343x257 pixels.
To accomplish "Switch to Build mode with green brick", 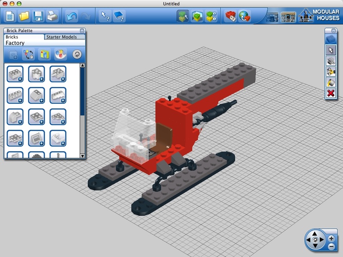I will tap(183, 16).
